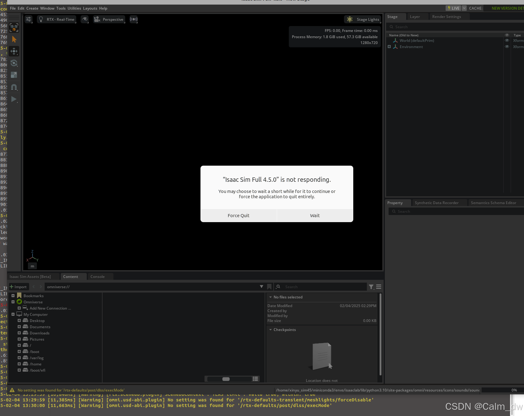Open viewport display eye menu
The image size is (524, 416).
(x=85, y=19)
